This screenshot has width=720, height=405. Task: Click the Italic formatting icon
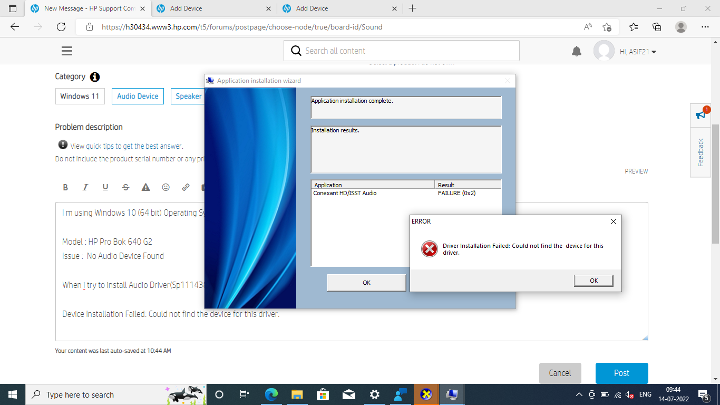tap(85, 187)
